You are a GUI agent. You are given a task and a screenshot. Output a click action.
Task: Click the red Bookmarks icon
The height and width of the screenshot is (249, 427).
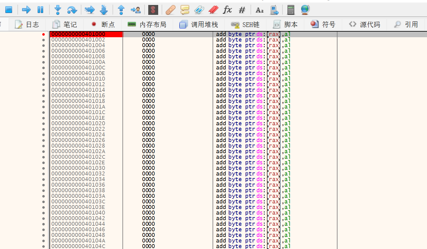[213, 10]
